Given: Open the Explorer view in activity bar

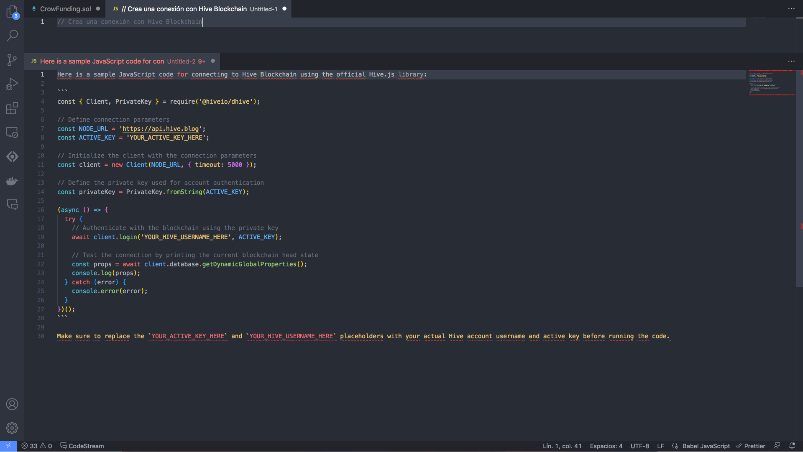Looking at the screenshot, I should pos(12,12).
